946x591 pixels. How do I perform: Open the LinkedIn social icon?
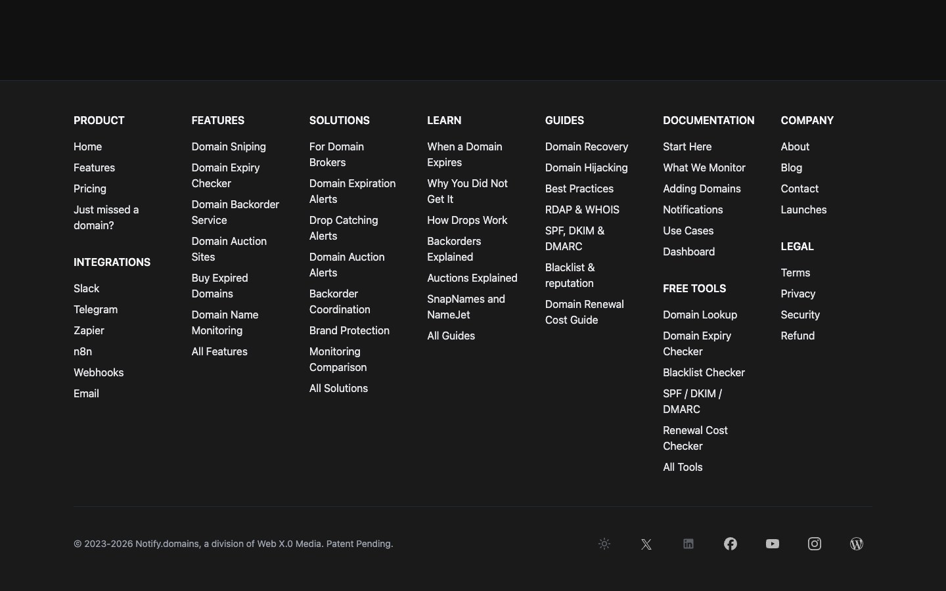click(688, 544)
